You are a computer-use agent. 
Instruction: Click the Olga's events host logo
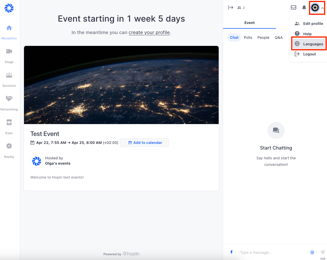[36, 161]
